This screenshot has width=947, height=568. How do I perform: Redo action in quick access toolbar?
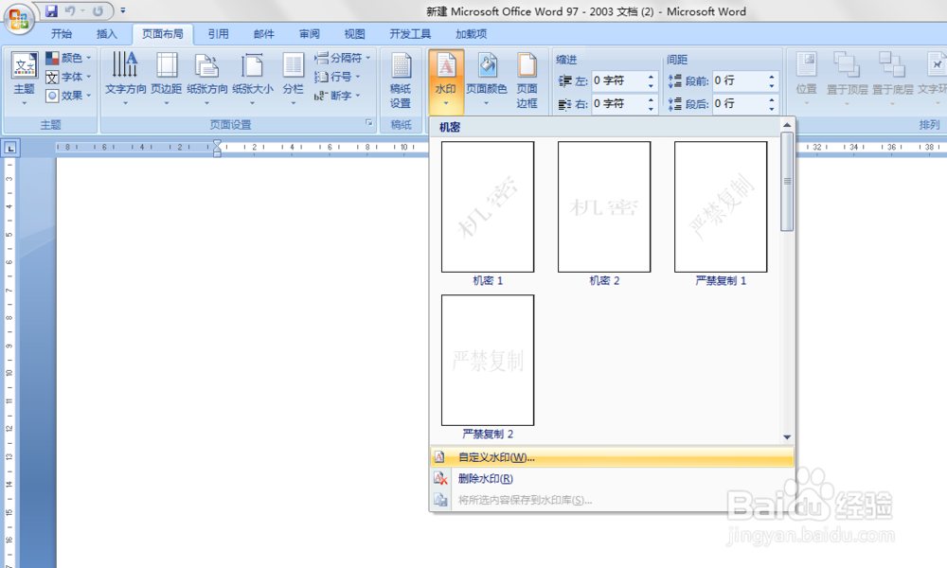(x=98, y=10)
